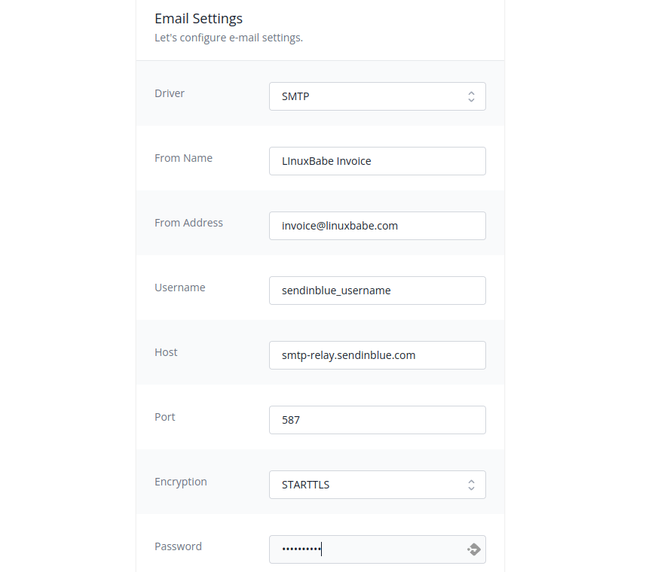Focus the From Name input field
This screenshot has width=667, height=572.
tap(377, 161)
